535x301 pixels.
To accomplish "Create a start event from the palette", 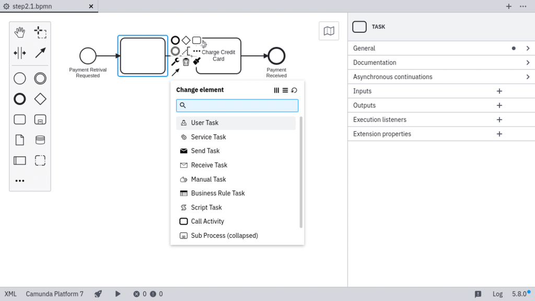I will (x=20, y=78).
